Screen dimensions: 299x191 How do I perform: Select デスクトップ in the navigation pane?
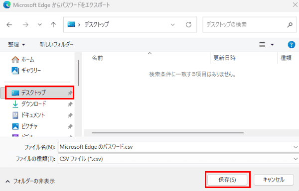point(37,93)
